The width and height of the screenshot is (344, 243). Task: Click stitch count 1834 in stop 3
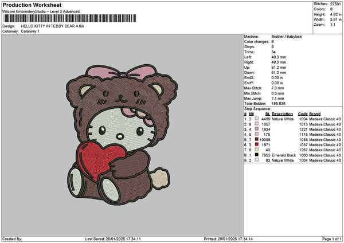[266, 130]
